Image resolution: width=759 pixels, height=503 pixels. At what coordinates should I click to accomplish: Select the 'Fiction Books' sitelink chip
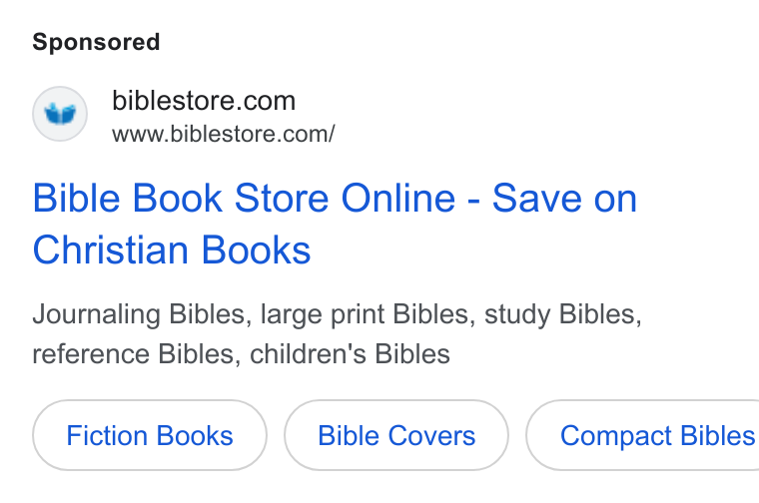pyautogui.click(x=150, y=435)
